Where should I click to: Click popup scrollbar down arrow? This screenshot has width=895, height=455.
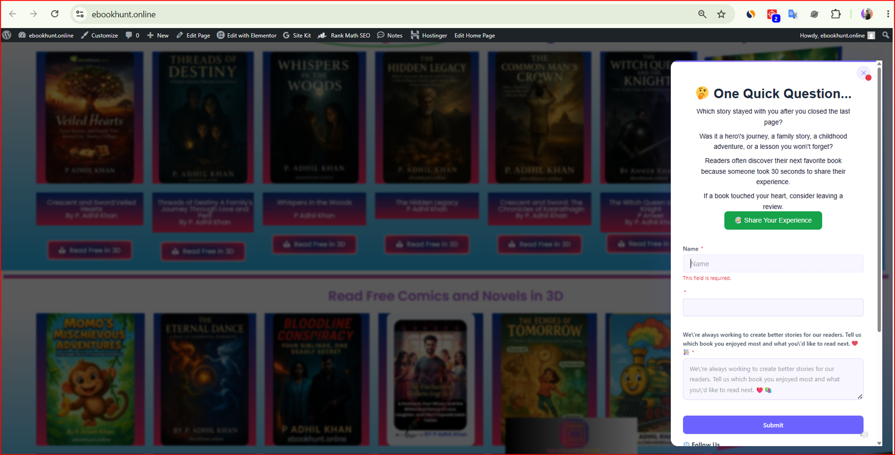coord(879,443)
